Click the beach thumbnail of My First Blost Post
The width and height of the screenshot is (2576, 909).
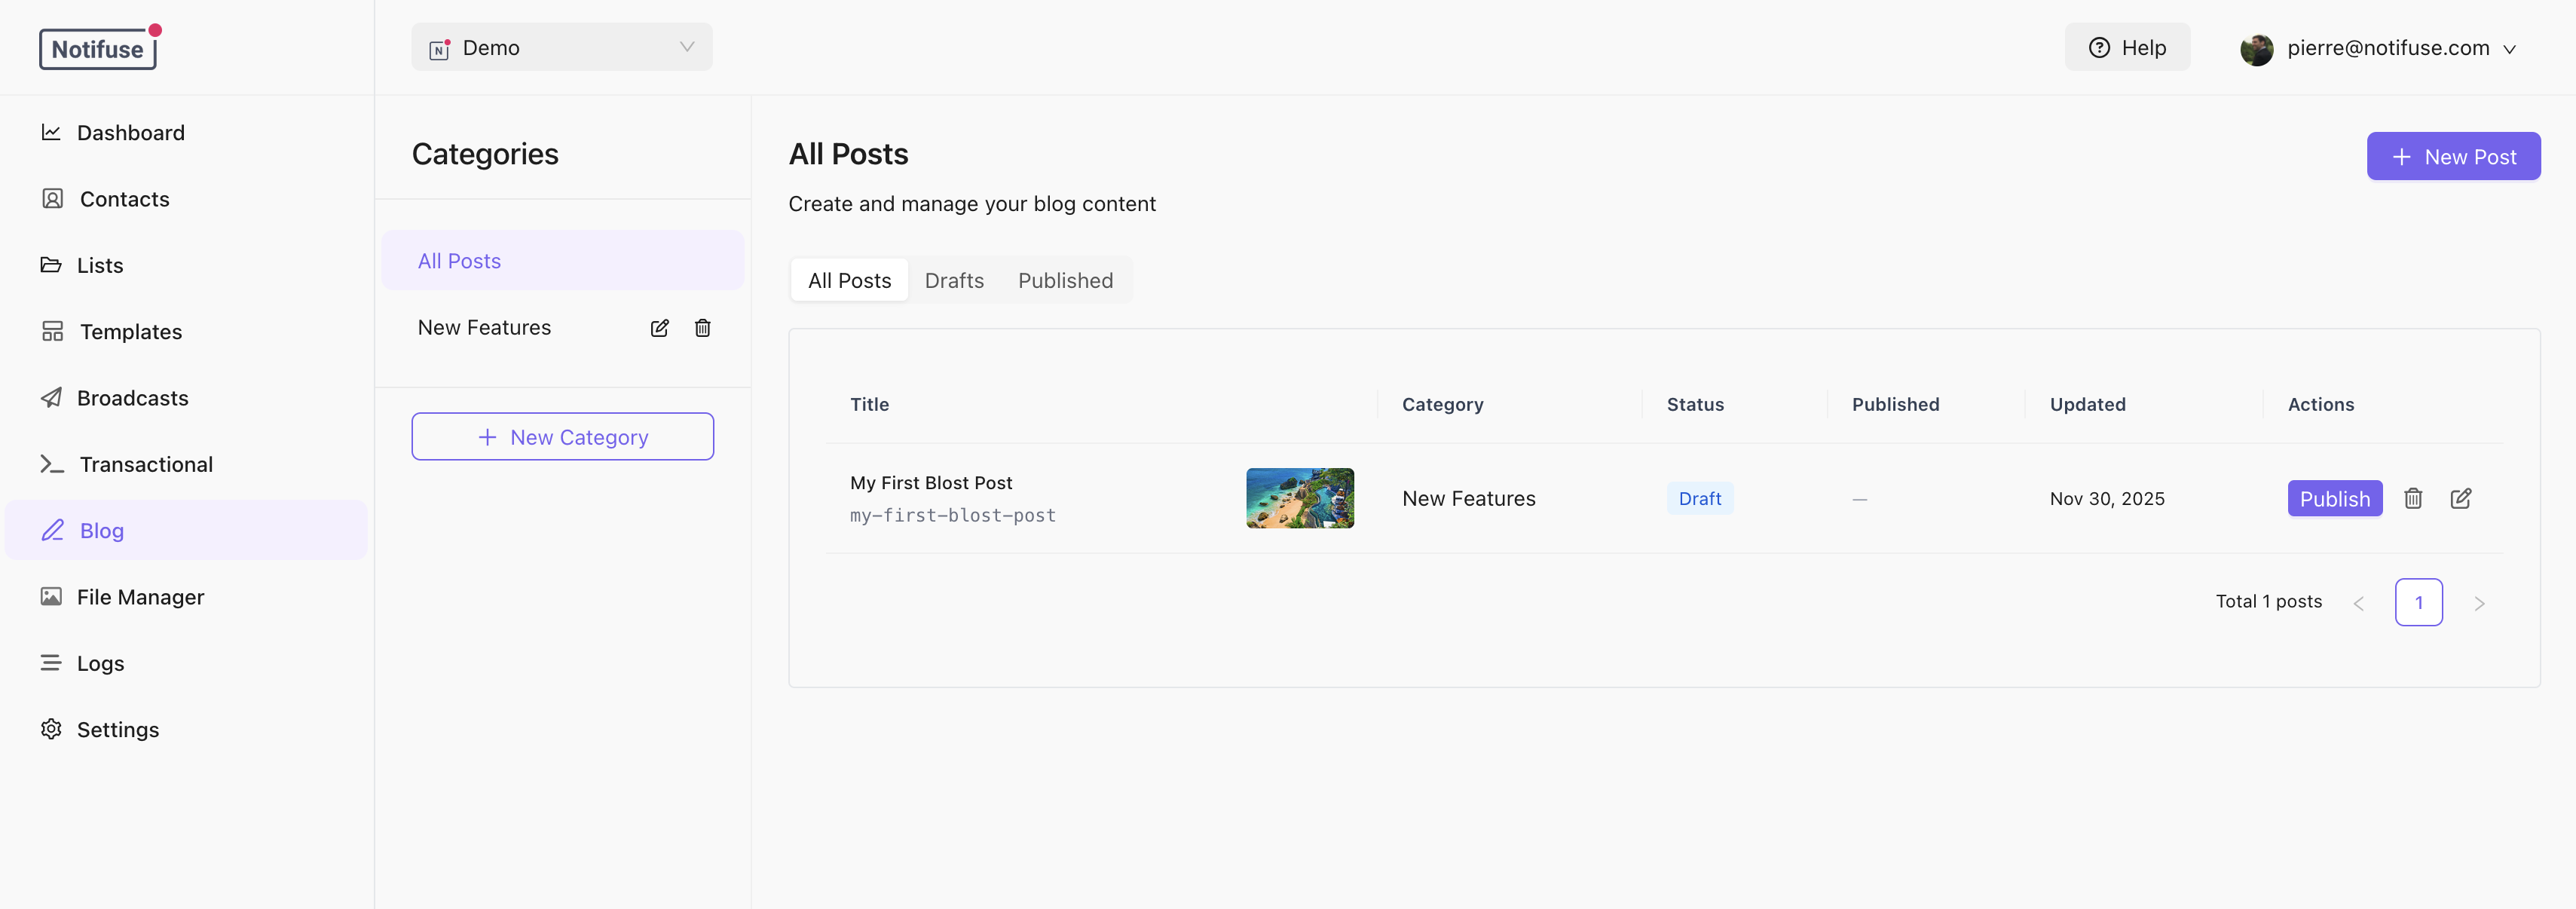point(1300,498)
